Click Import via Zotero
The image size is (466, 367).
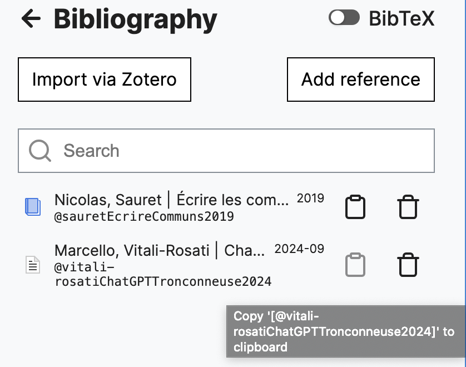click(105, 79)
